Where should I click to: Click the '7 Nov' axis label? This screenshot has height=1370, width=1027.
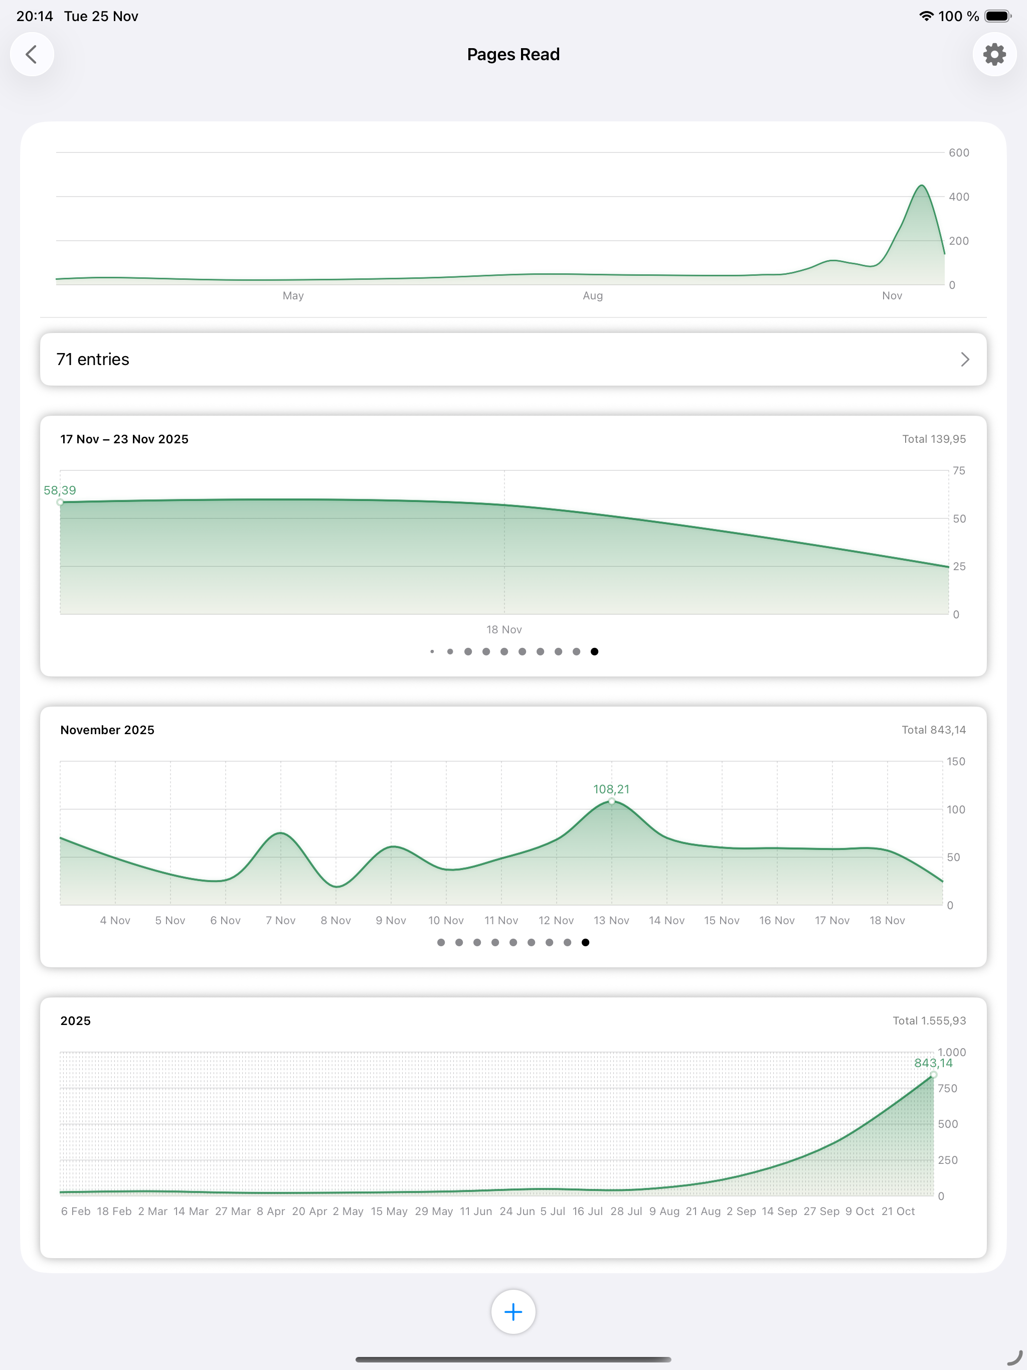281,920
